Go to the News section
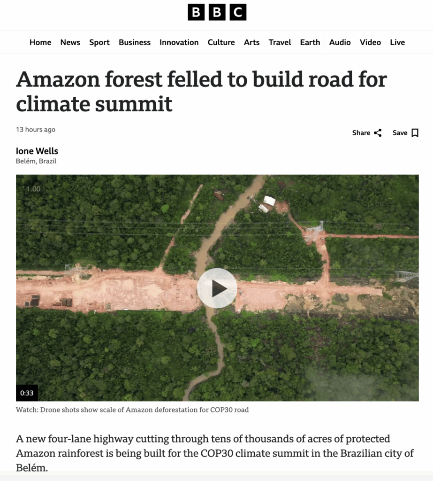Screen dimensions: 433x481 pyautogui.click(x=70, y=42)
